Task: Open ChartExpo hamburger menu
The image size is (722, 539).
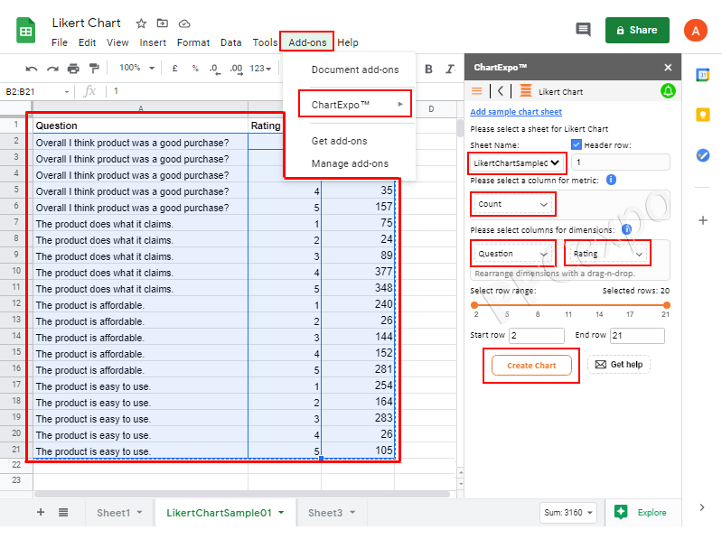Action: tap(476, 91)
